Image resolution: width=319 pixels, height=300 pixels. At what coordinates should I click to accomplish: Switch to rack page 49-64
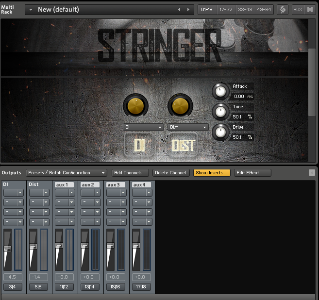(264, 10)
